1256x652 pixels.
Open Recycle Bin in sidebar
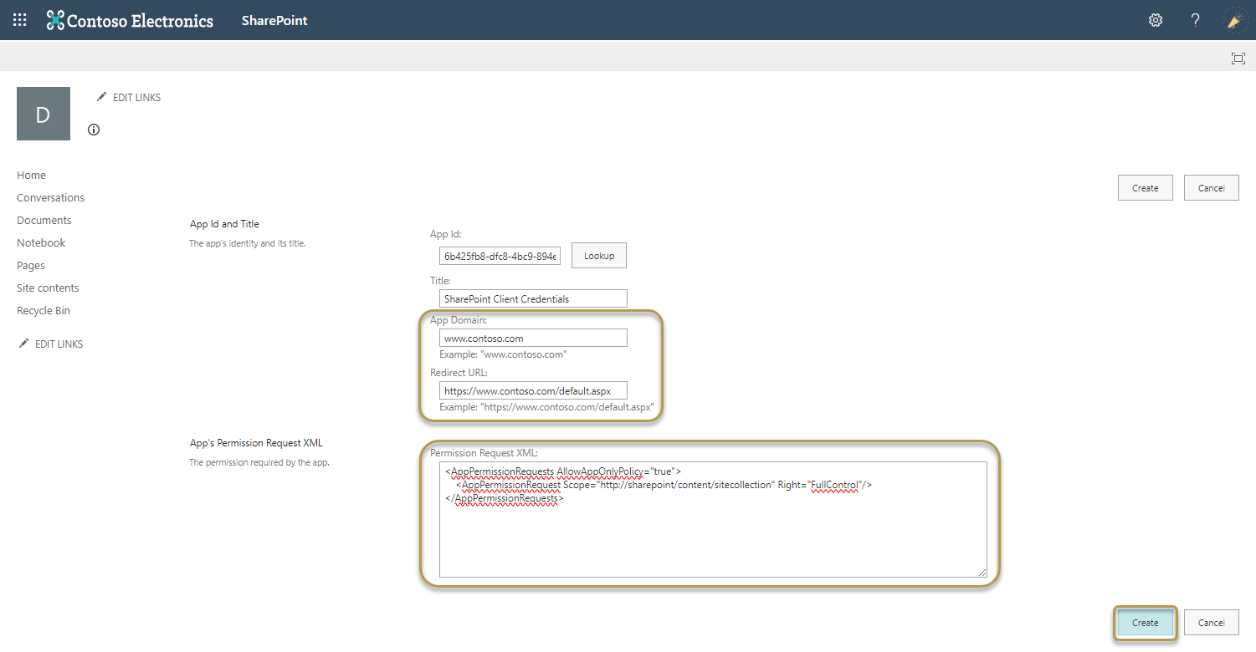[x=44, y=310]
